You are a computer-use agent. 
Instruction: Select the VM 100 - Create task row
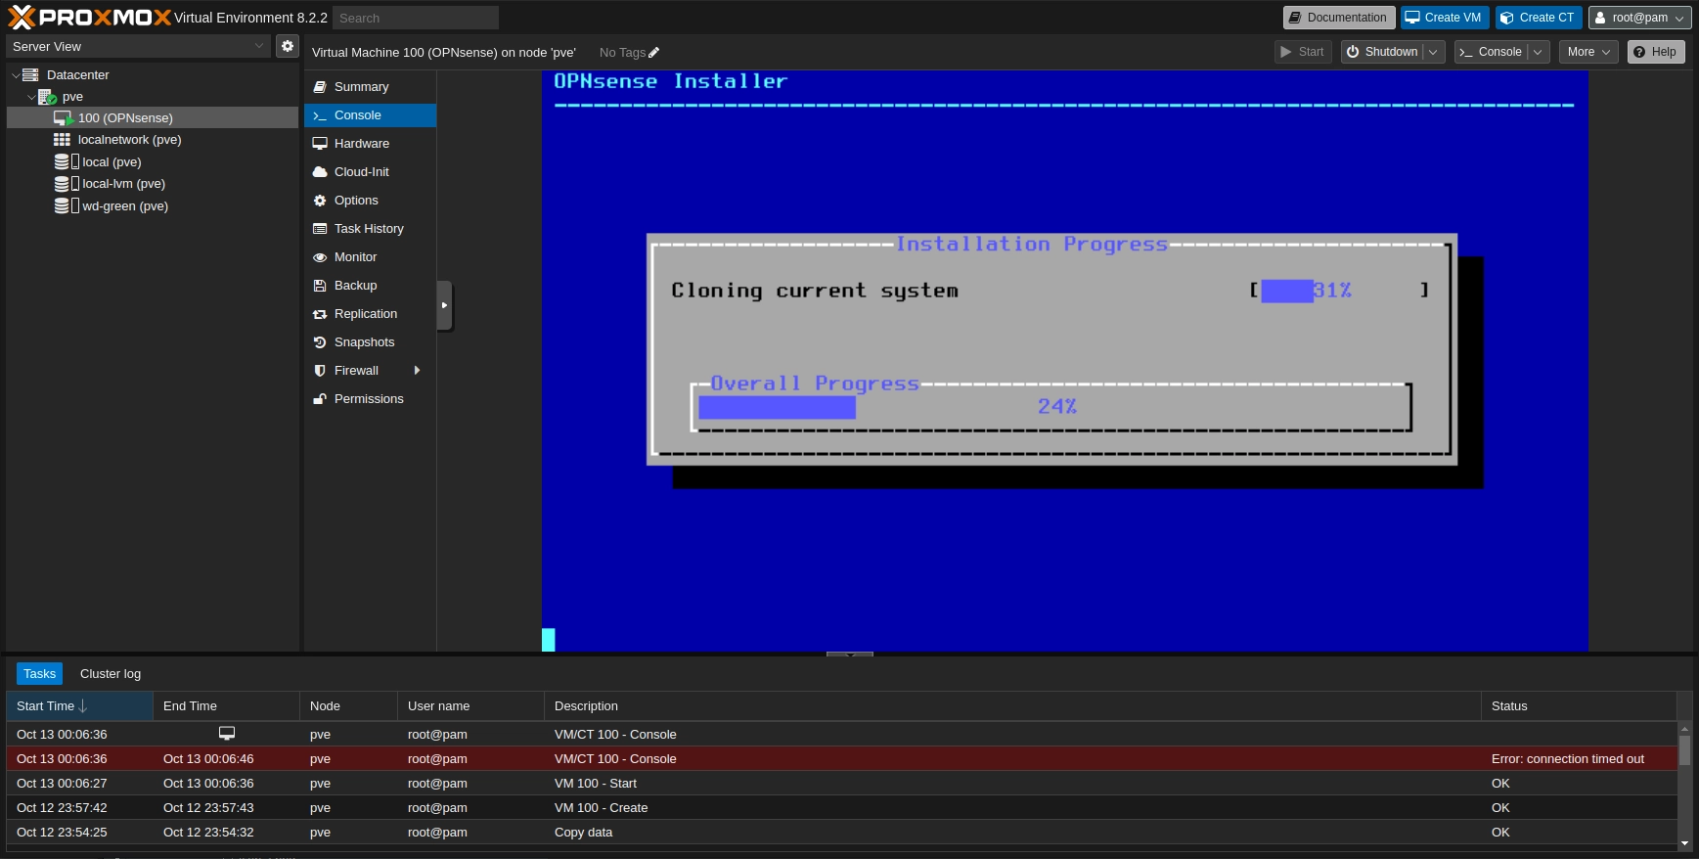842,808
